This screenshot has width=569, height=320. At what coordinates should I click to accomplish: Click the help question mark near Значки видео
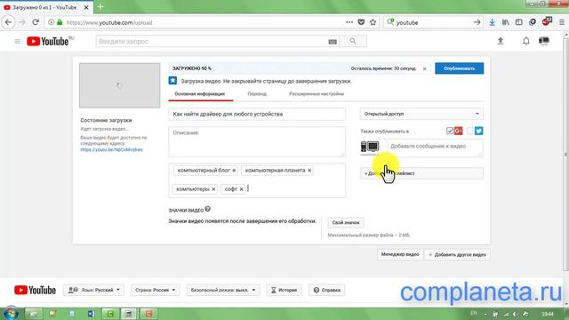pos(207,209)
